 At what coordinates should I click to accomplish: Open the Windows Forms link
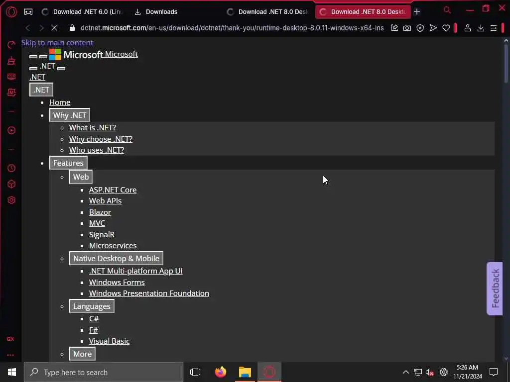pos(117,283)
